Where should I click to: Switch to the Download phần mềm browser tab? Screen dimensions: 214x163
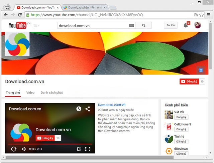(85, 7)
